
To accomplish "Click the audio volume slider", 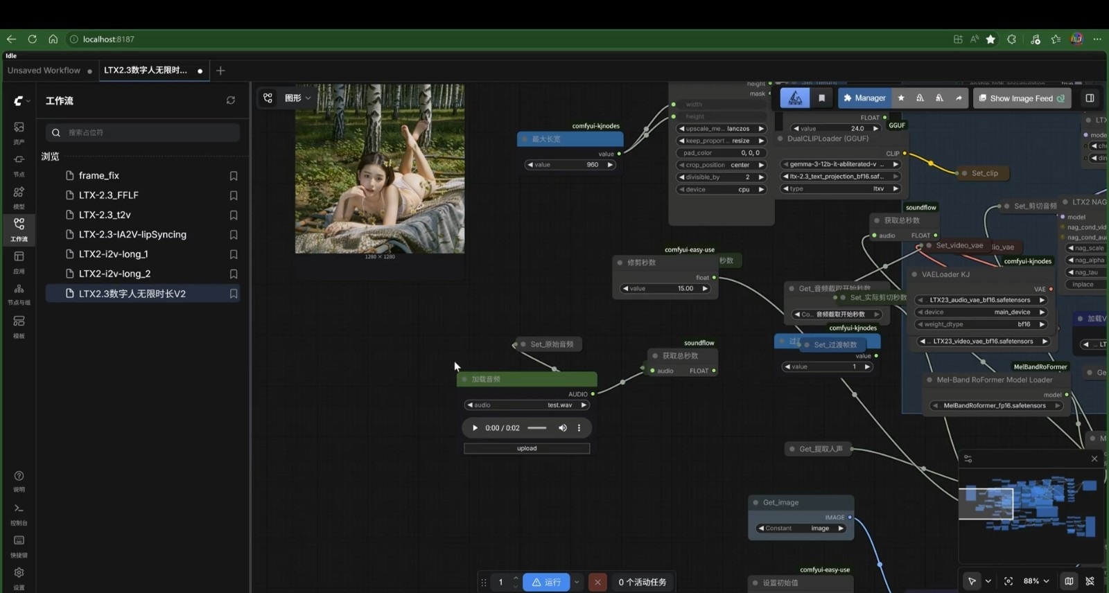I will click(537, 428).
